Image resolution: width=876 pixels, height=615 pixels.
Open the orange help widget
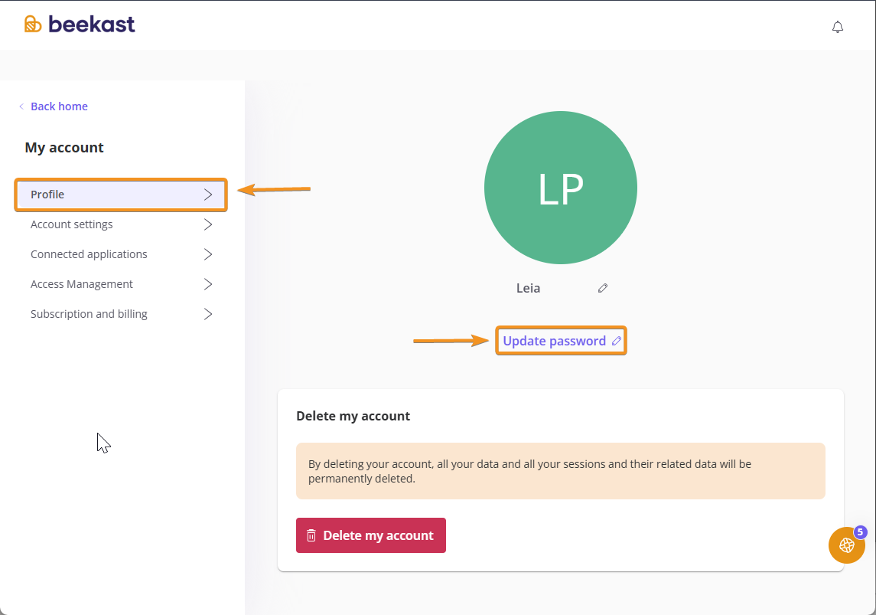[846, 545]
